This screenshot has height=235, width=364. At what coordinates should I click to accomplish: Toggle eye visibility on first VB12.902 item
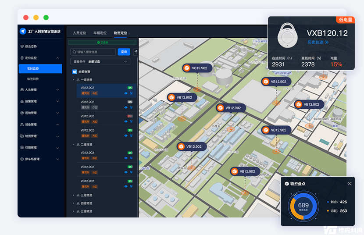126,93
